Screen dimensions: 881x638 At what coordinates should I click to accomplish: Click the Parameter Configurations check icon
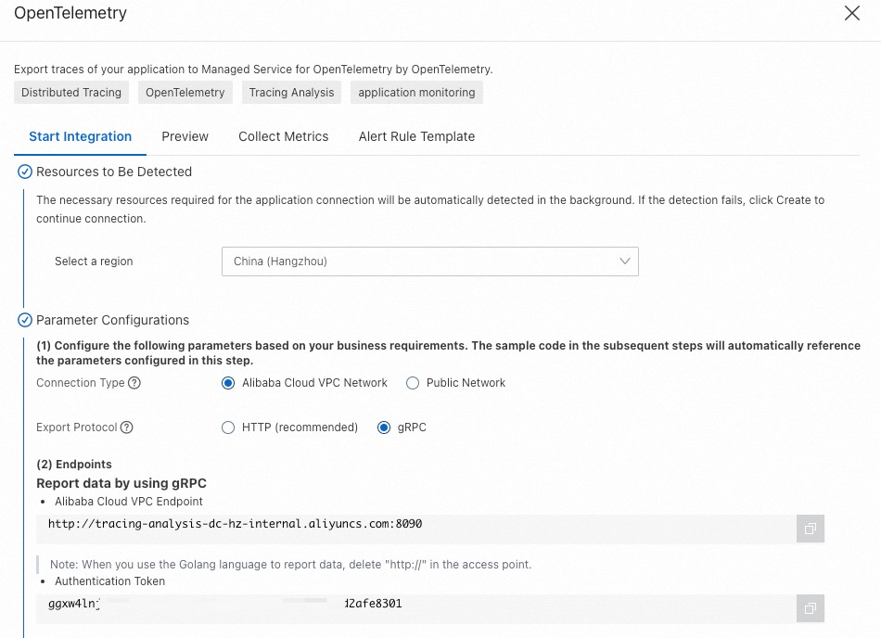[25, 320]
